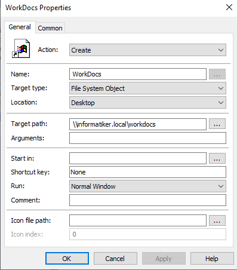Viewport: 237px width, 270px height.
Task: Expand the Location dropdown showing Desktop
Action: pyautogui.click(x=147, y=103)
